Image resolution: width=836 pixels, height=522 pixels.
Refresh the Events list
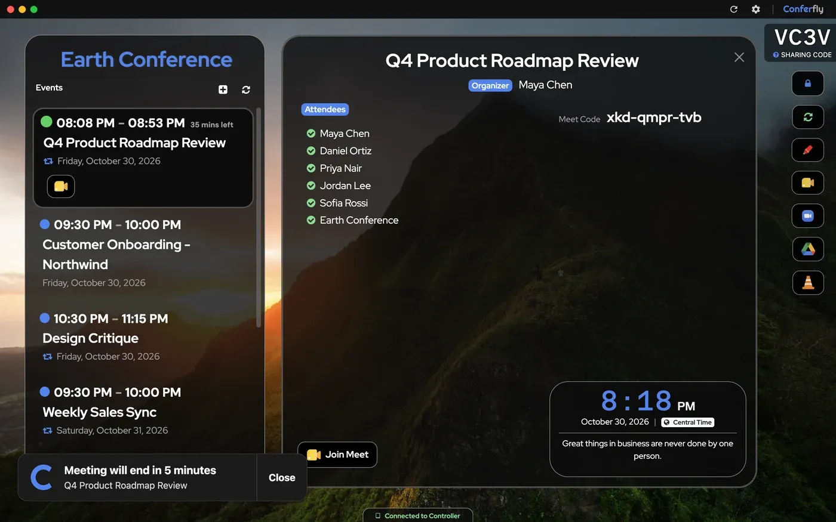(246, 89)
